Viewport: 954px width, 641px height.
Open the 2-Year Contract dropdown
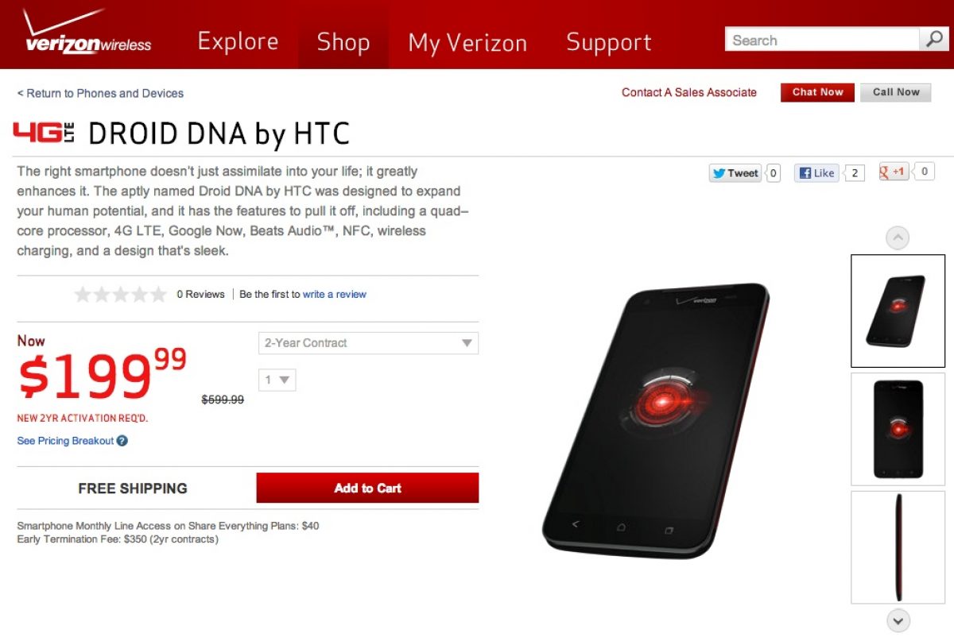pos(368,343)
